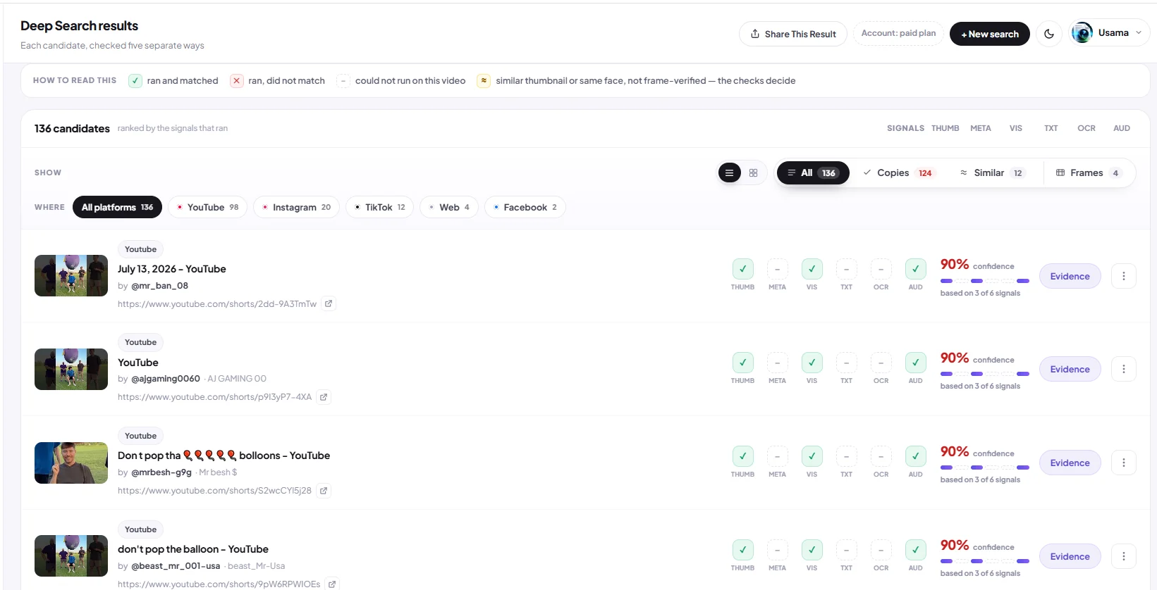Screen dimensions: 1157x590
Task: Open Usama account dropdown
Action: (1109, 33)
